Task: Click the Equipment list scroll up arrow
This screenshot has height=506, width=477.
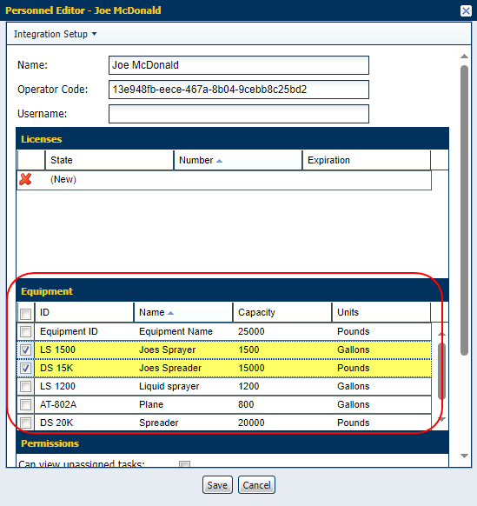Action: pyautogui.click(x=442, y=334)
